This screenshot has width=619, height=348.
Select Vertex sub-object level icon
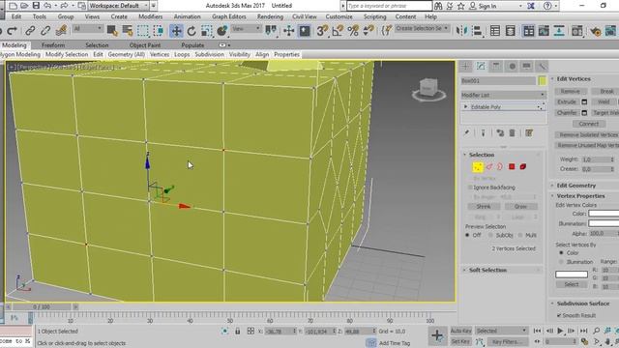click(x=478, y=167)
